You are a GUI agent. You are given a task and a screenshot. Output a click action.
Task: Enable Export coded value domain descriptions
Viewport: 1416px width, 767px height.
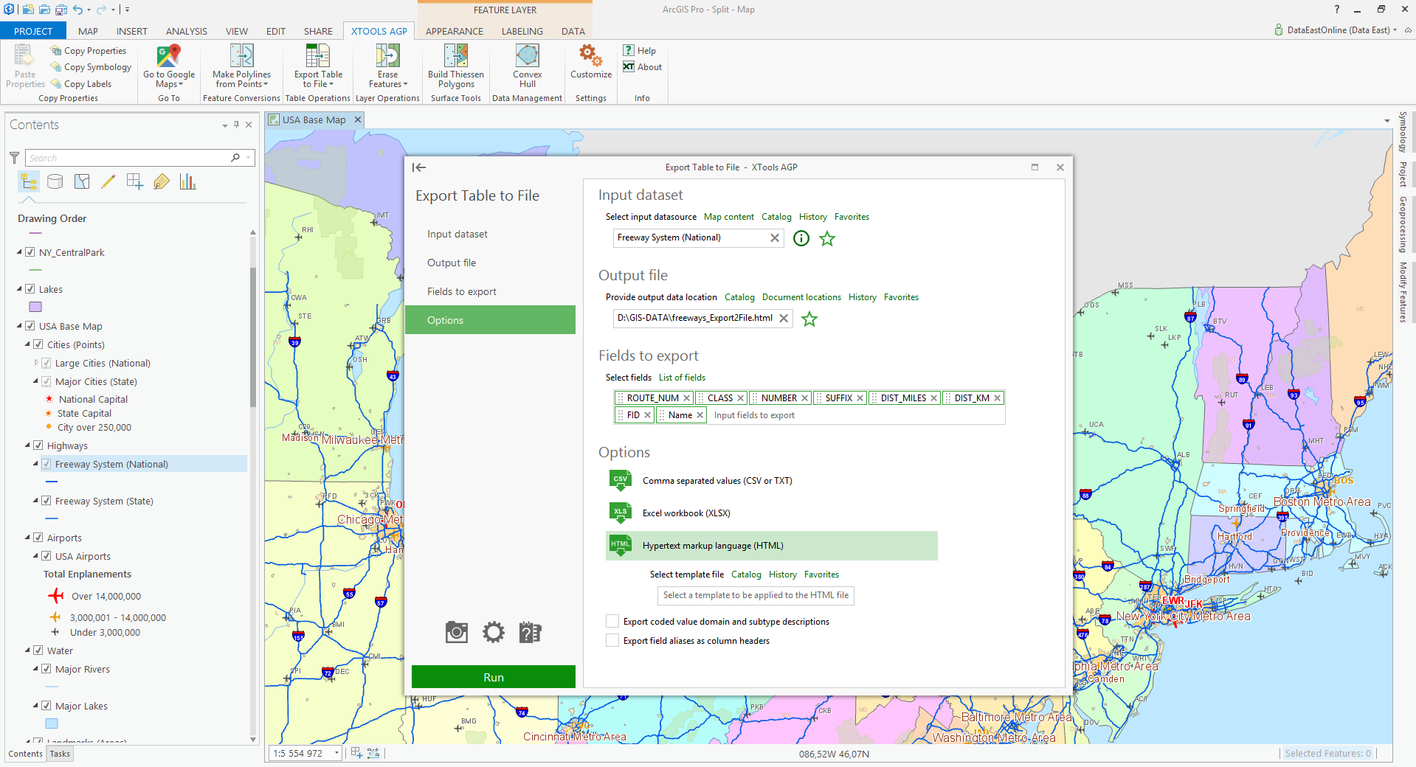(612, 621)
